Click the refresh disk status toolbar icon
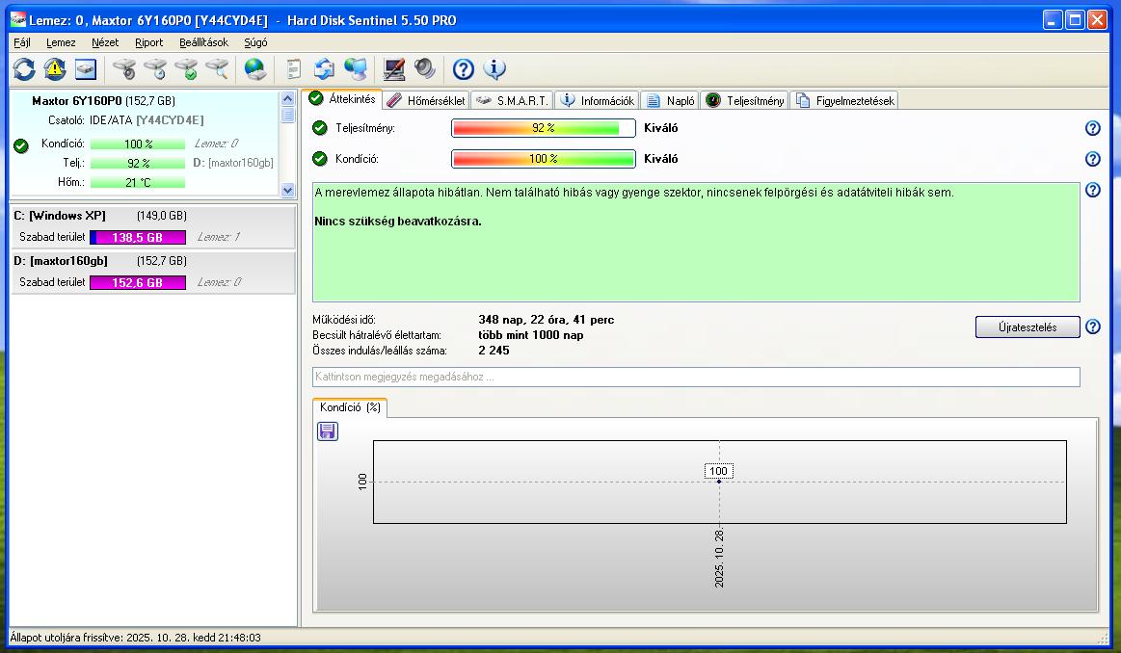This screenshot has height=653, width=1121. [24, 69]
